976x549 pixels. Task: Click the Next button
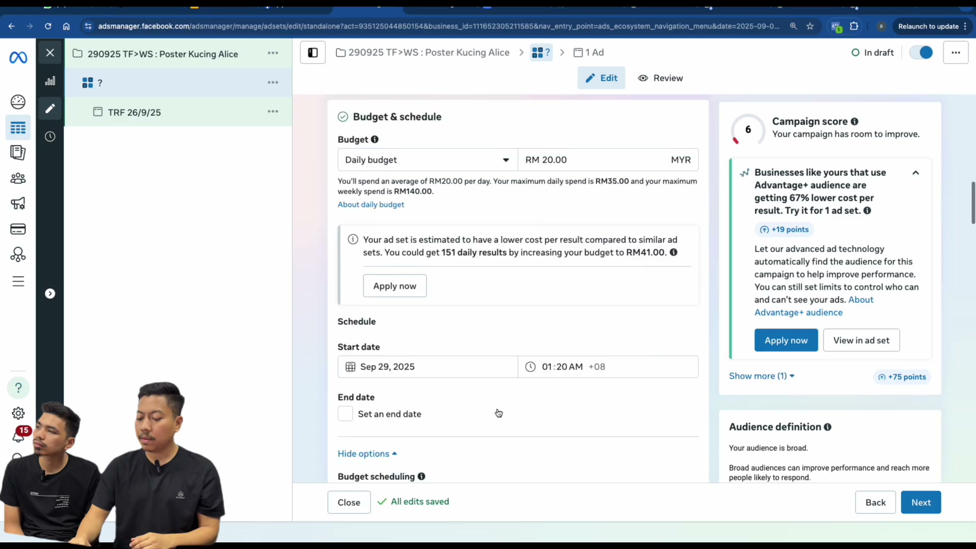point(921,502)
